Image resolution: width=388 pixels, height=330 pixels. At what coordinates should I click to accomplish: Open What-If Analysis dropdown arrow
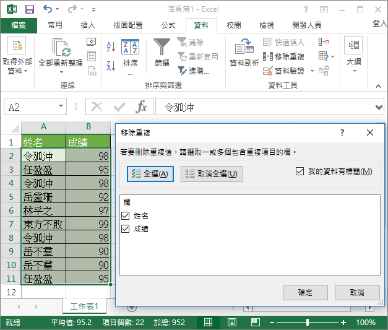(332, 56)
